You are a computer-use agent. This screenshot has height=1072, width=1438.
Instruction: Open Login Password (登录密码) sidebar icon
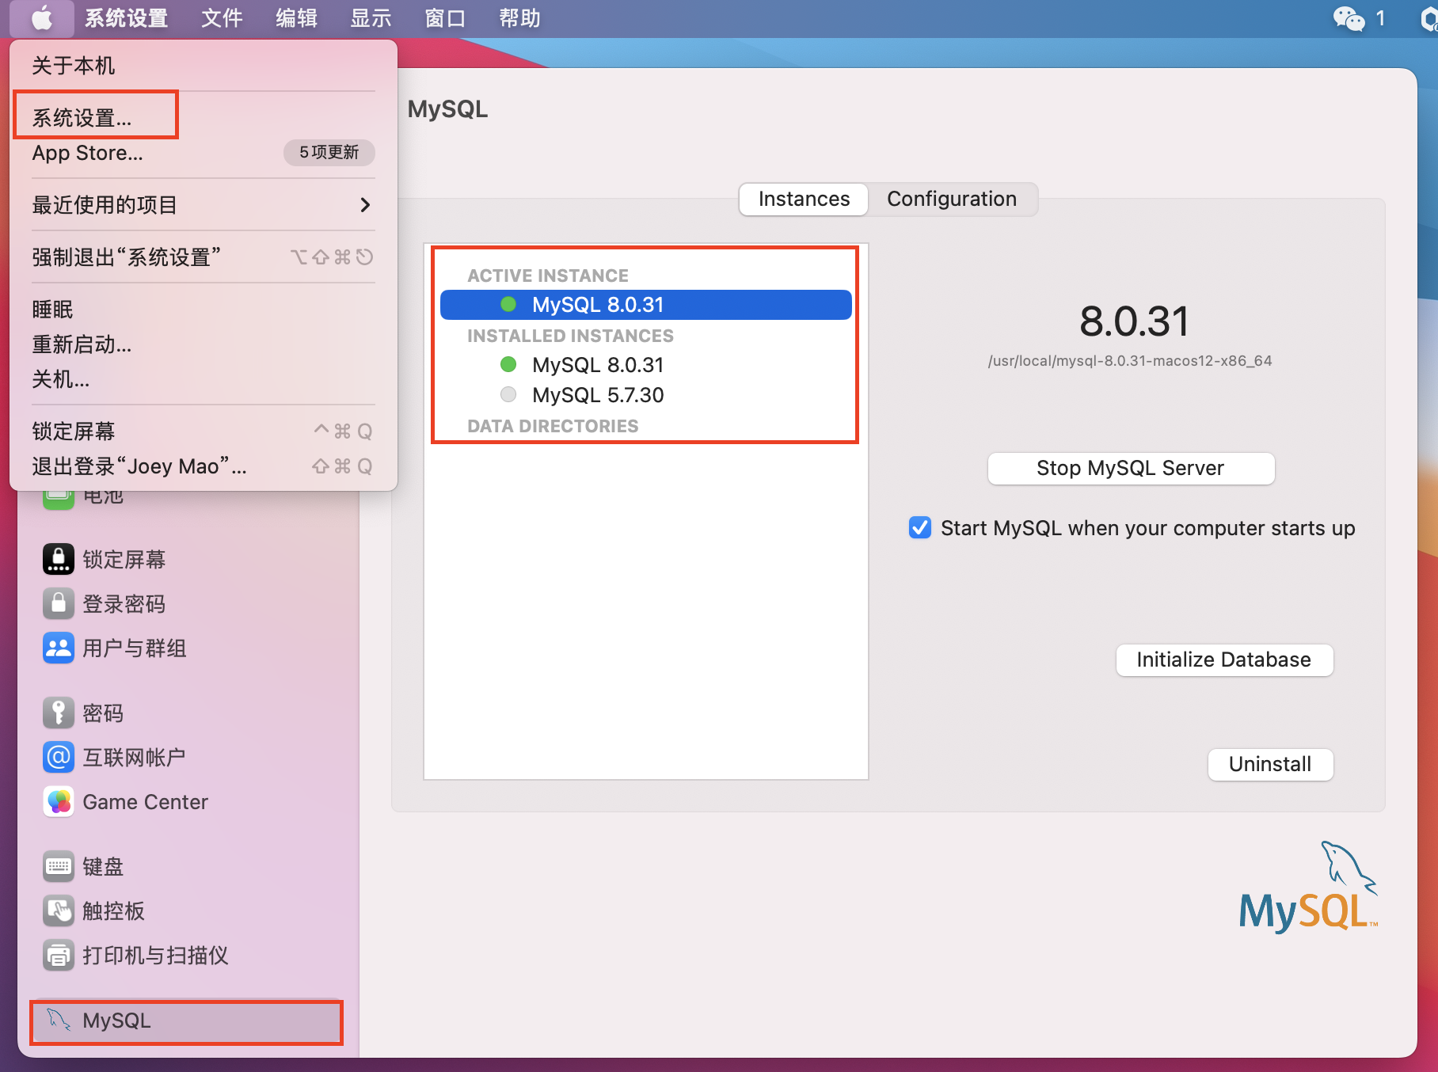click(x=59, y=604)
